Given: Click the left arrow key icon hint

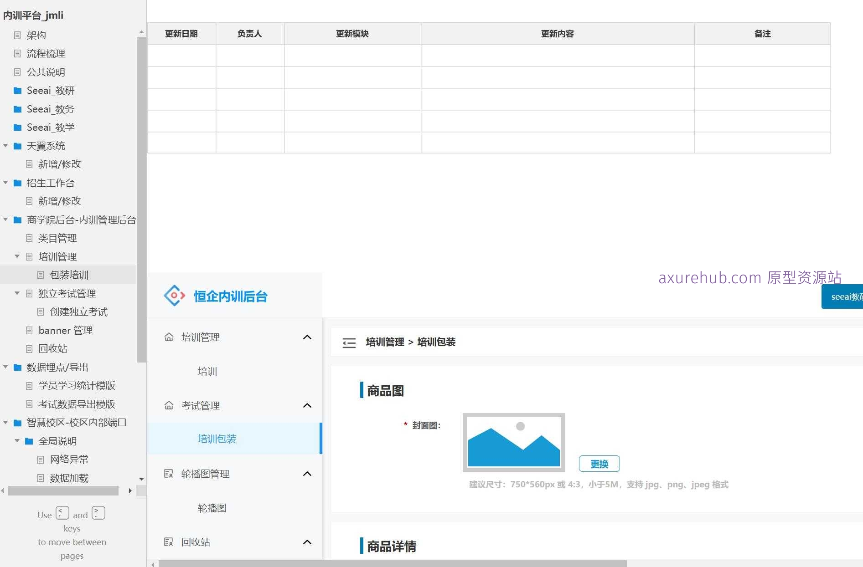Looking at the screenshot, I should coord(62,513).
